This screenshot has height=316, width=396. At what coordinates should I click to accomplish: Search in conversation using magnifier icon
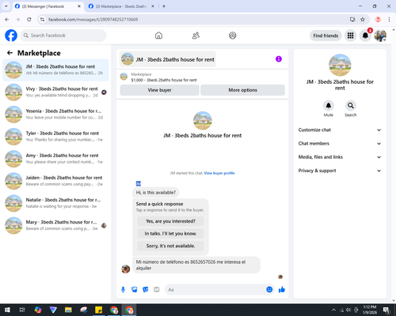pyautogui.click(x=351, y=106)
